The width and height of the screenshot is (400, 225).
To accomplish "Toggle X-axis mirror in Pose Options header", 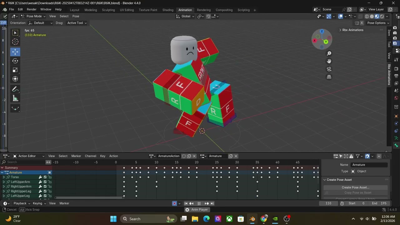I will click(x=362, y=23).
